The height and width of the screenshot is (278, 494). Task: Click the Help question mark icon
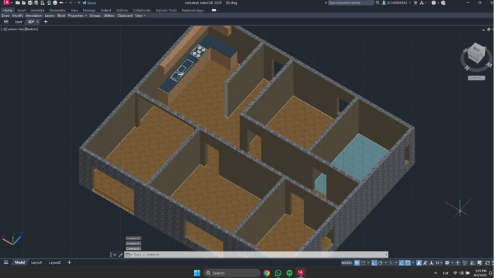pos(433,3)
